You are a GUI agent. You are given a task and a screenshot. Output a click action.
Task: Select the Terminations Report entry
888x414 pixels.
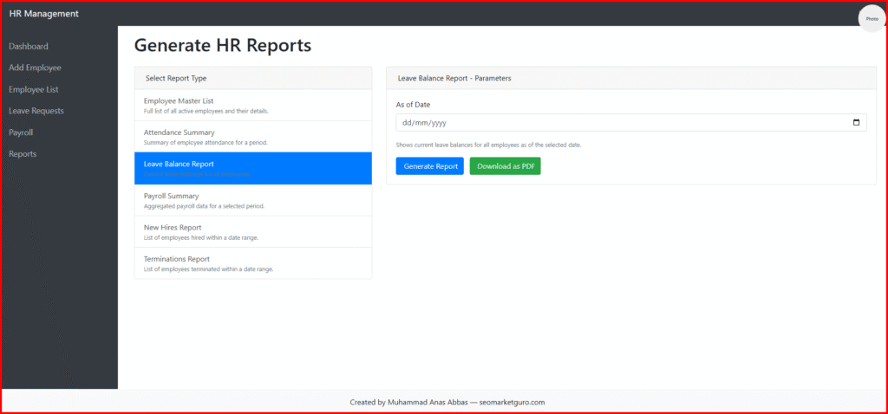pos(252,263)
